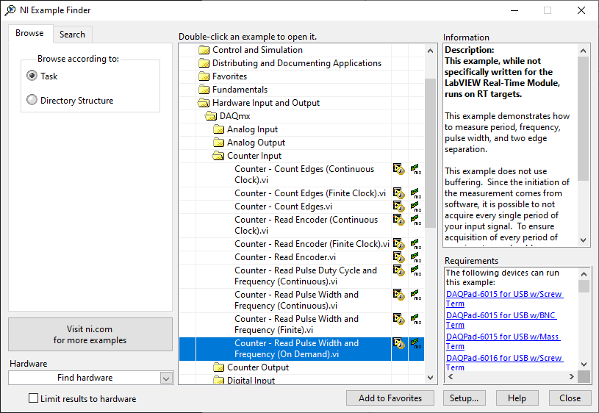
Task: Click the Description panel scroll down arrow
Action: (x=583, y=240)
